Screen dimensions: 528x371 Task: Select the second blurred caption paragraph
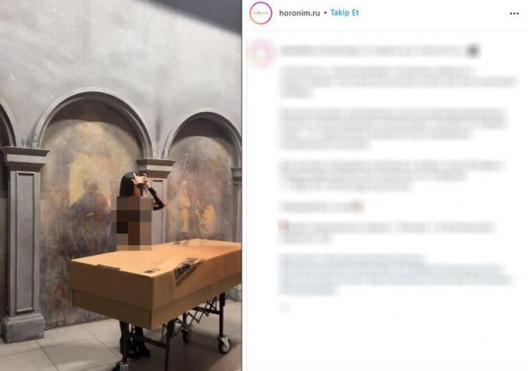tap(393, 128)
